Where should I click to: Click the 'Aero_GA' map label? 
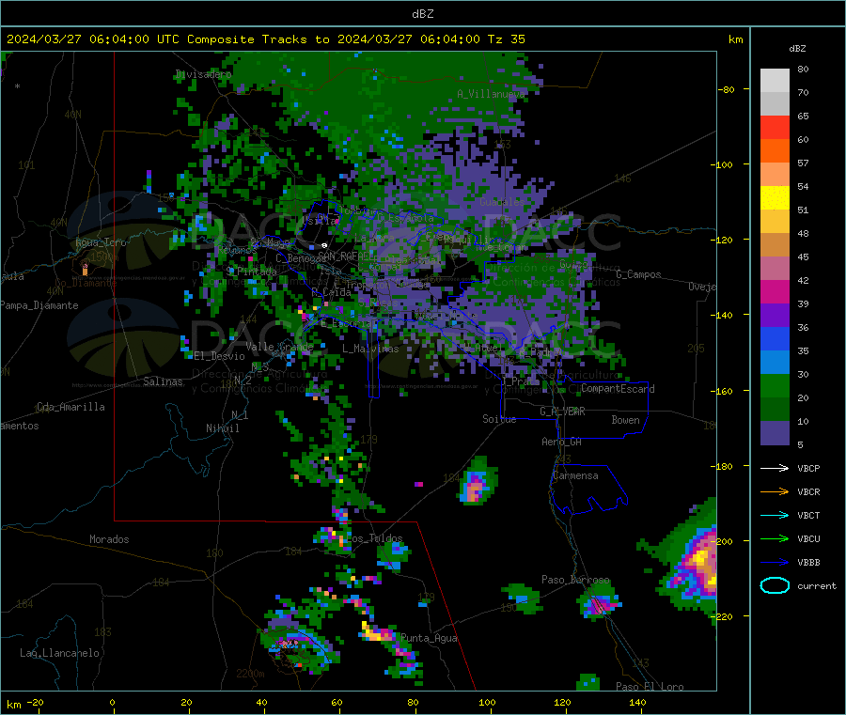tap(562, 442)
